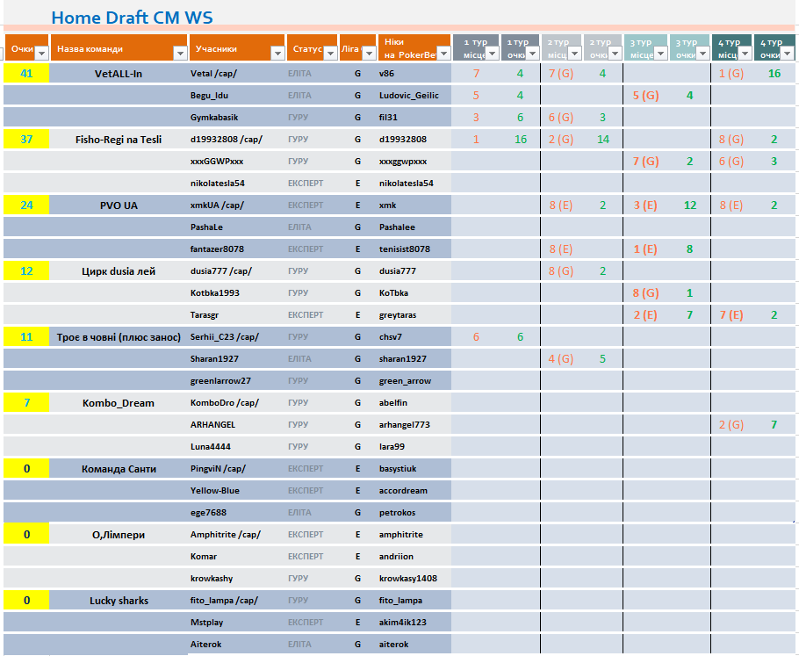Select participant KomboDro /cap/

224,403
